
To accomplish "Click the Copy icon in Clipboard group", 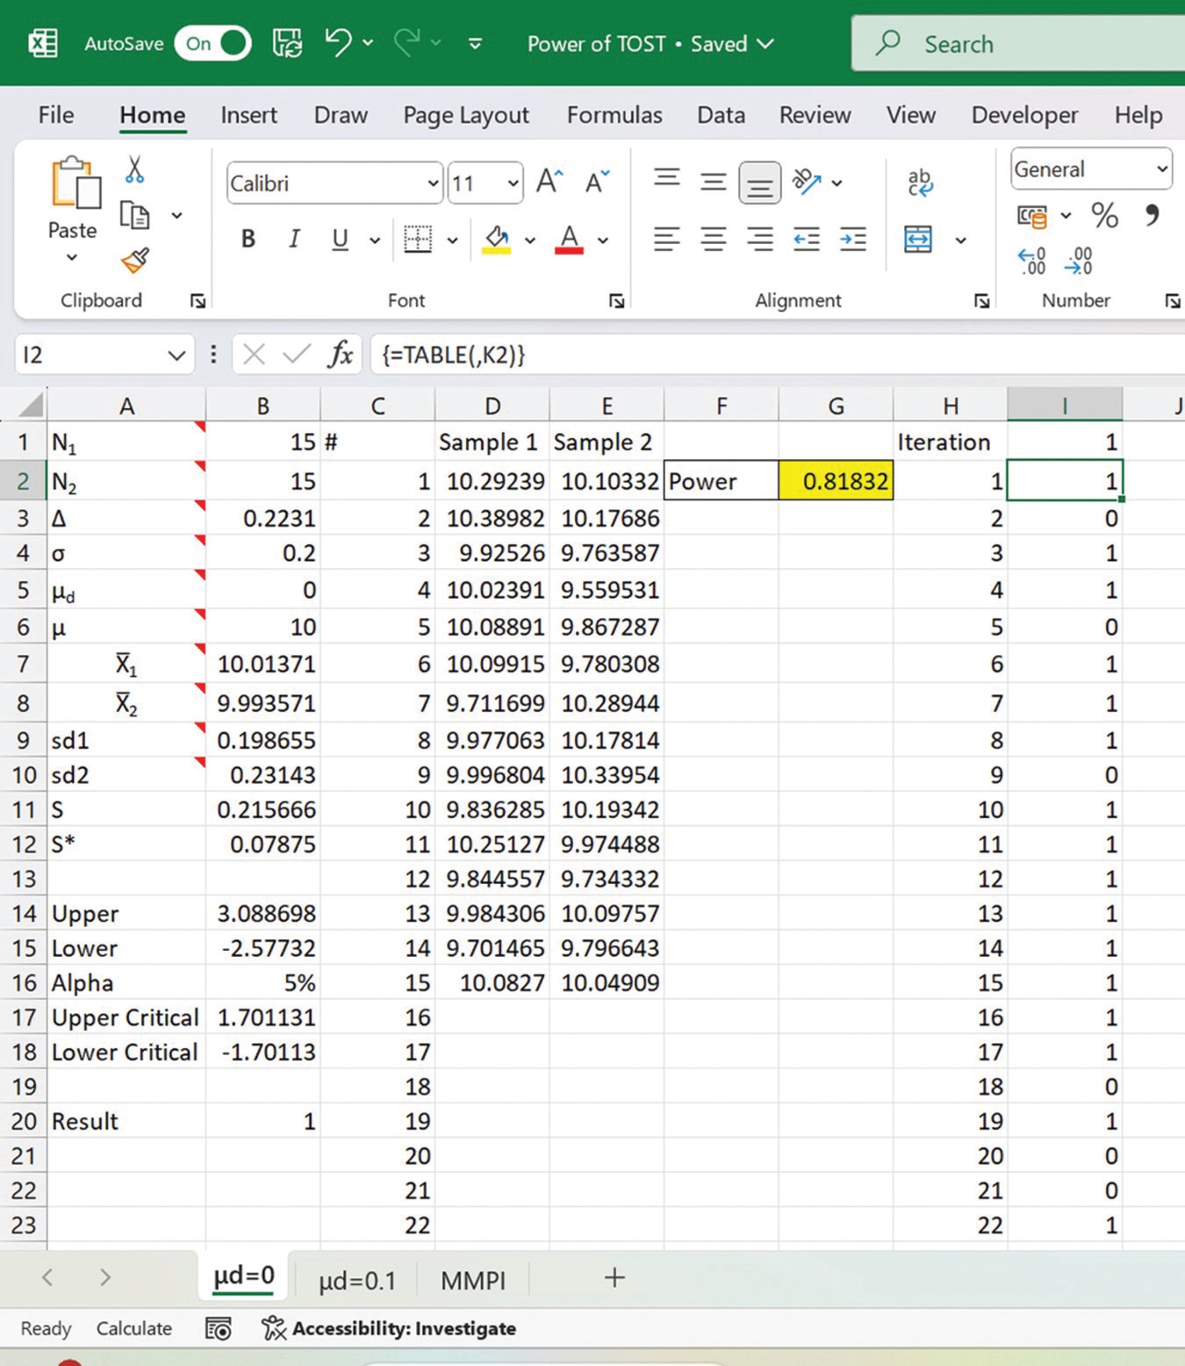I will click(x=133, y=214).
